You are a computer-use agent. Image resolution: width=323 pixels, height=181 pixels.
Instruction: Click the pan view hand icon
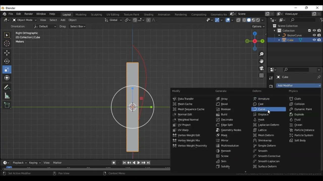click(261, 61)
